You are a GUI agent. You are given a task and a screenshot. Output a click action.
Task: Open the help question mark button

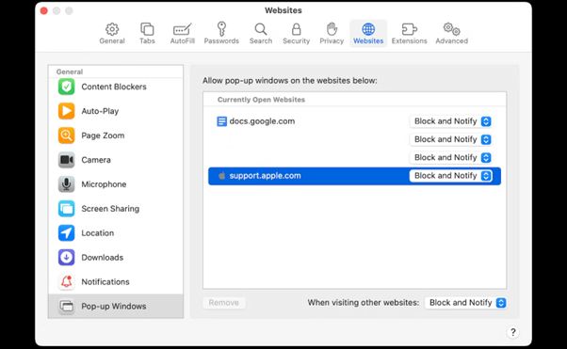pyautogui.click(x=512, y=332)
